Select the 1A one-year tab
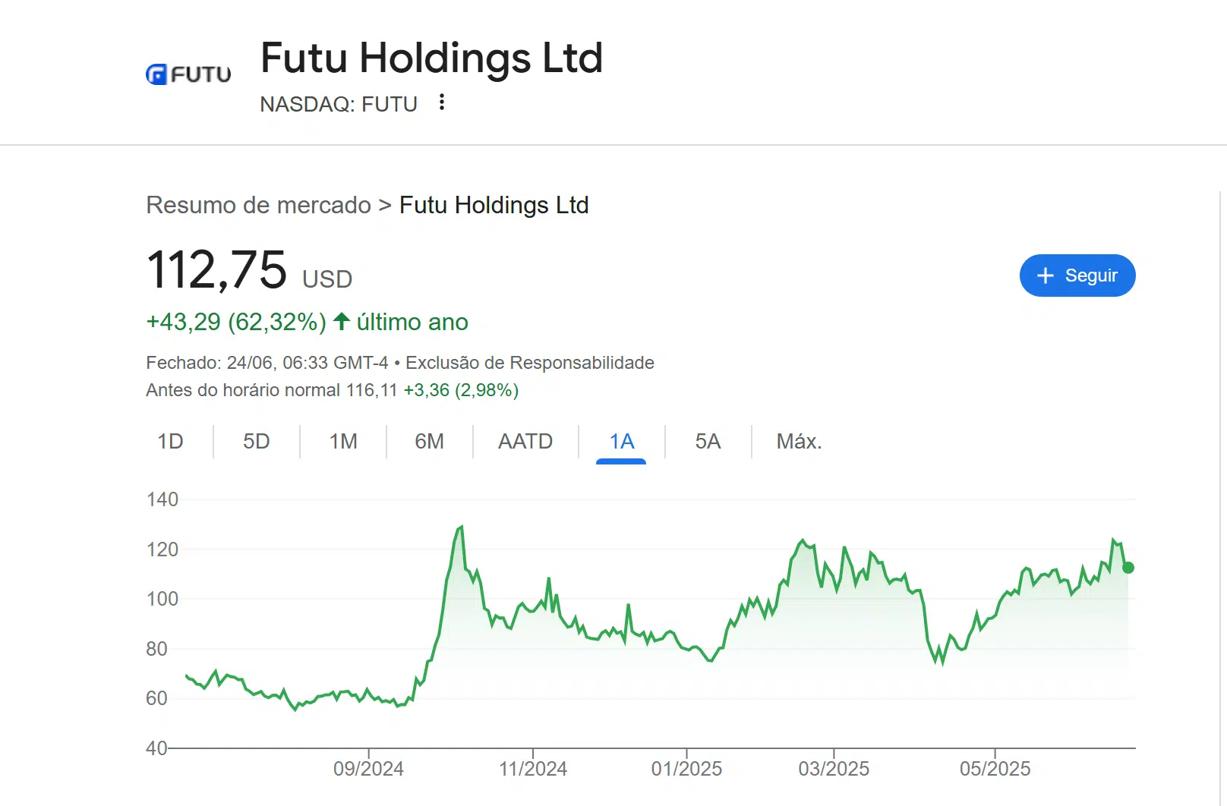1227x806 pixels. tap(621, 442)
